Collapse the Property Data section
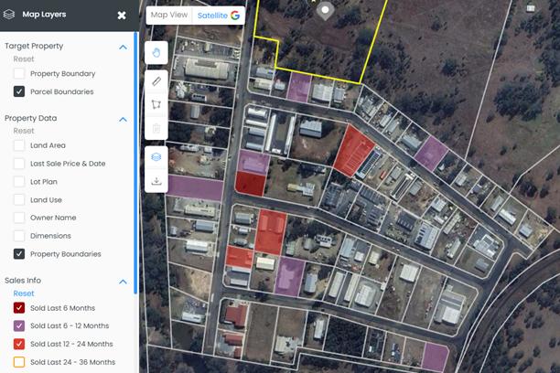This screenshot has height=373, width=560. 123,119
